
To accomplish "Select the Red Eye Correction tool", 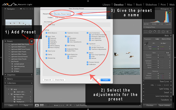I will pos(155,32).
